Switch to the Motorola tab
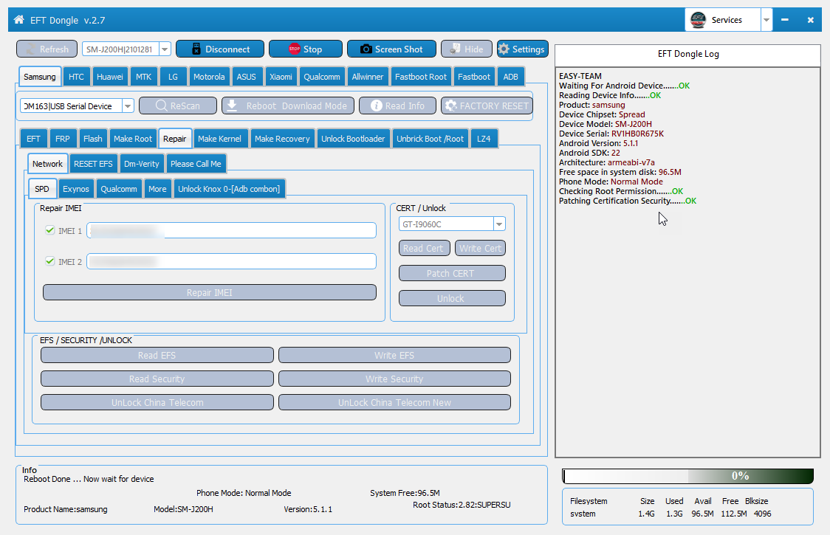The height and width of the screenshot is (535, 830). (209, 77)
